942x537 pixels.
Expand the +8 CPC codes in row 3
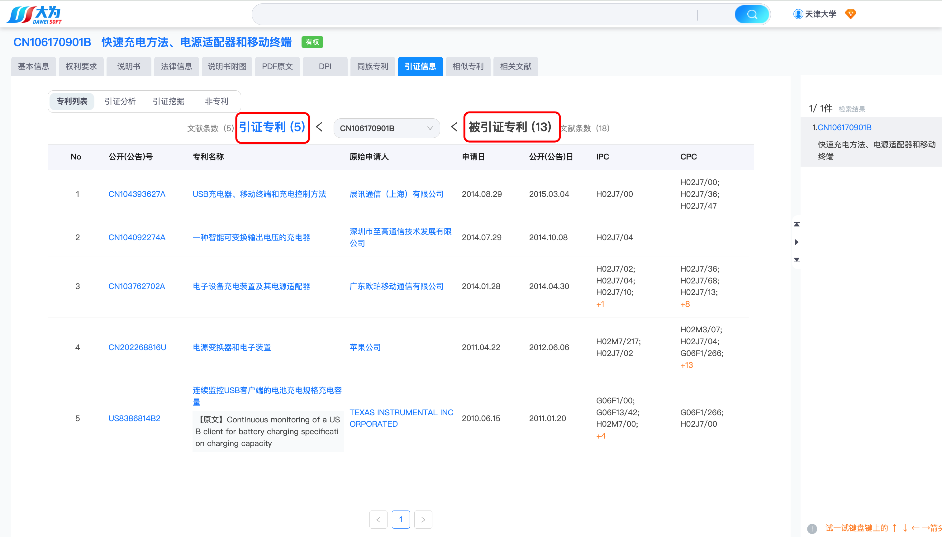(x=685, y=304)
